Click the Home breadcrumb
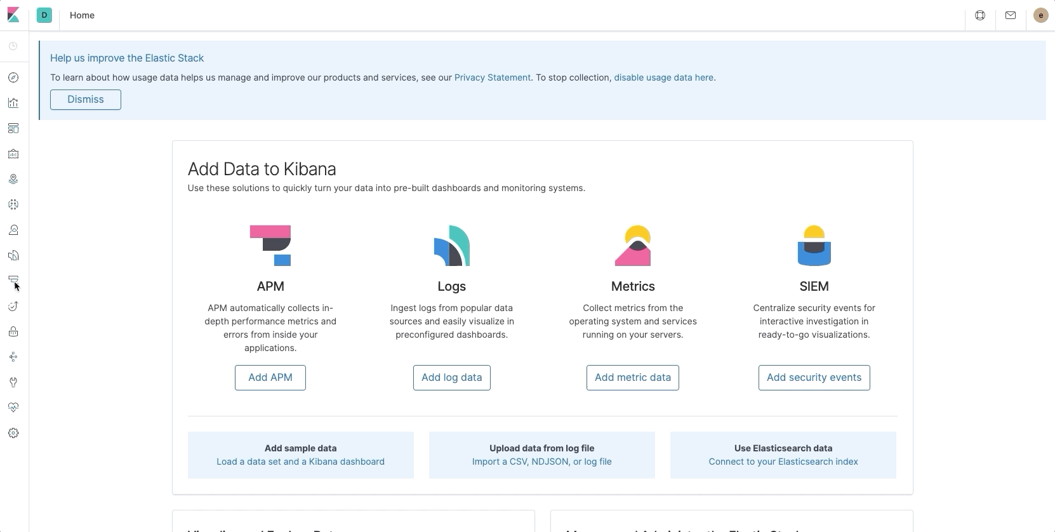1055x532 pixels. [82, 15]
